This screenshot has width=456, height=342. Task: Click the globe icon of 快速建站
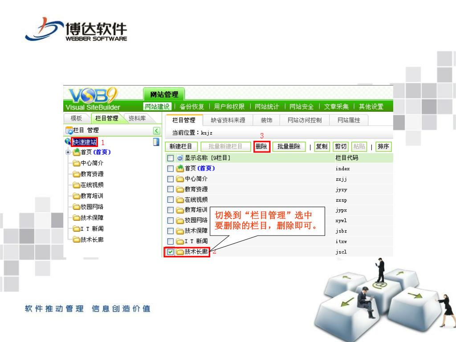[x=68, y=141]
